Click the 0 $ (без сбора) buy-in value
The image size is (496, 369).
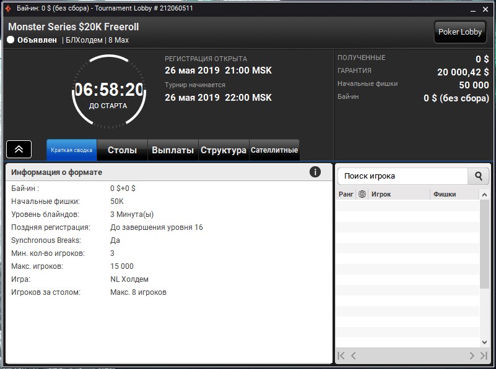coord(456,98)
